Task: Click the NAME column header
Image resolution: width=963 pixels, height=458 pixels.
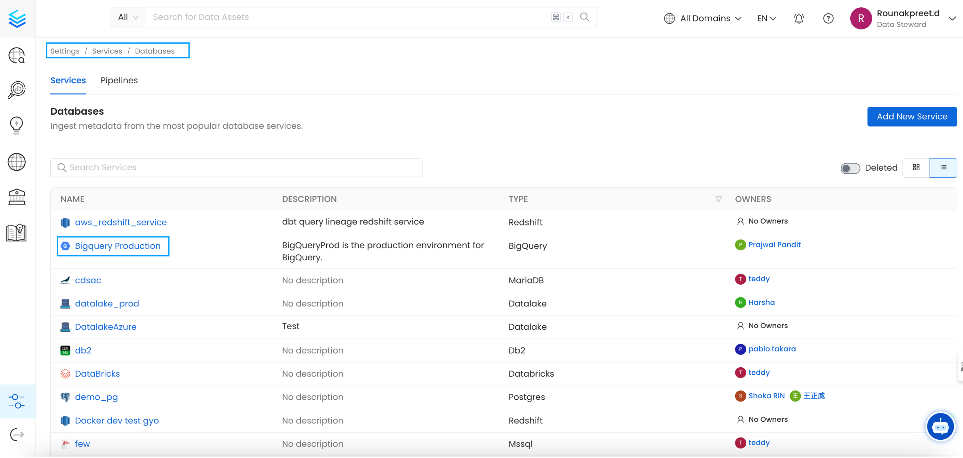Action: tap(73, 200)
